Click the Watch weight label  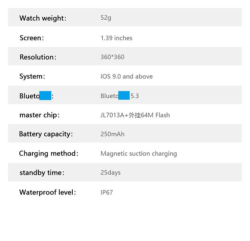click(x=43, y=18)
